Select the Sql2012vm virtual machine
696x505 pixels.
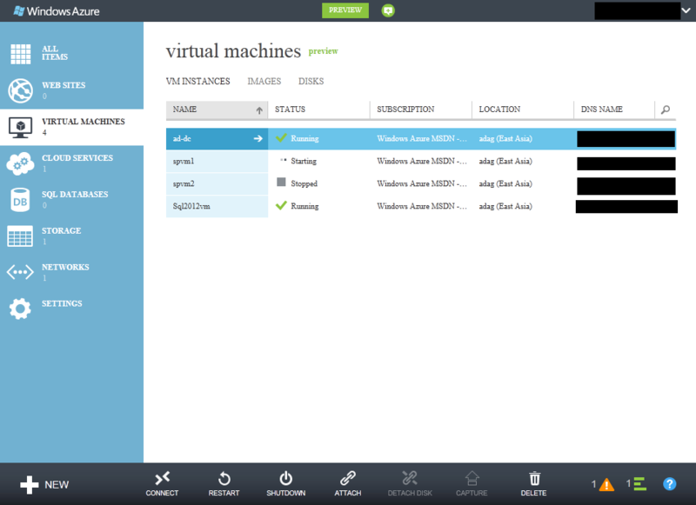point(217,207)
